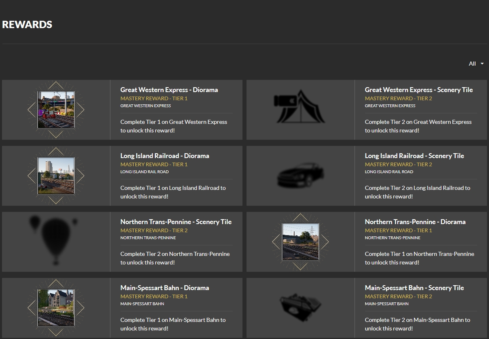This screenshot has height=339, width=489.
Task: Click Mastery Reward - Tier 1 under Long Island Diorama
Action: pos(154,164)
